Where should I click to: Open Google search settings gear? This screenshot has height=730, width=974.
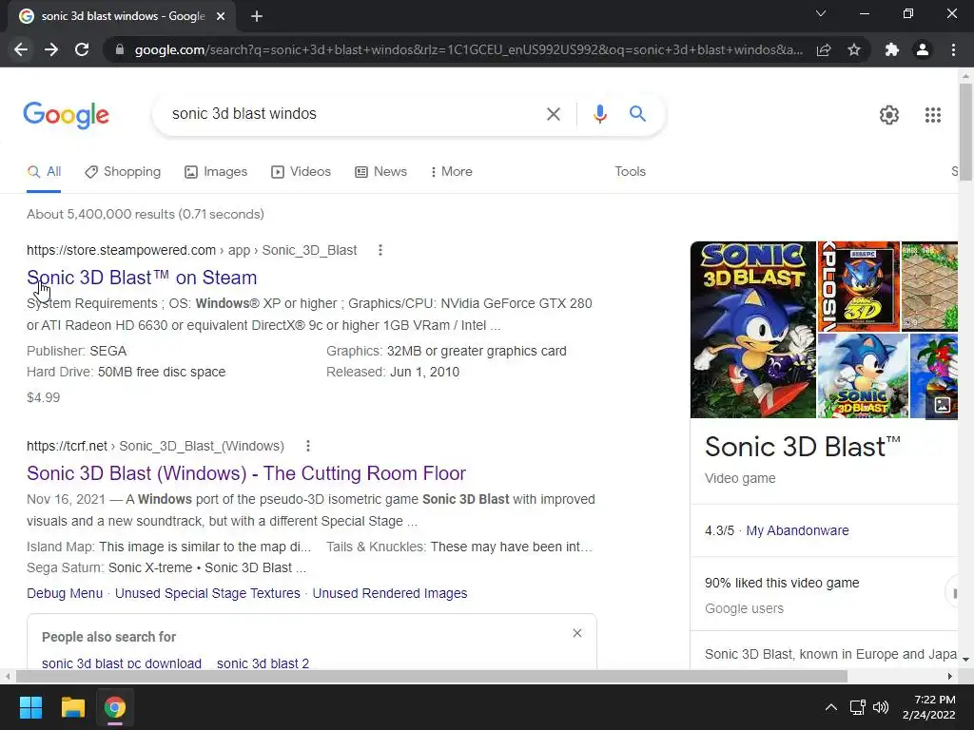889,115
